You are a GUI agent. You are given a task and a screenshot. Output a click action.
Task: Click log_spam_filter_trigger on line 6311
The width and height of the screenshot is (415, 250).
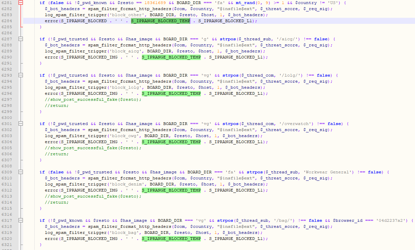point(76,184)
